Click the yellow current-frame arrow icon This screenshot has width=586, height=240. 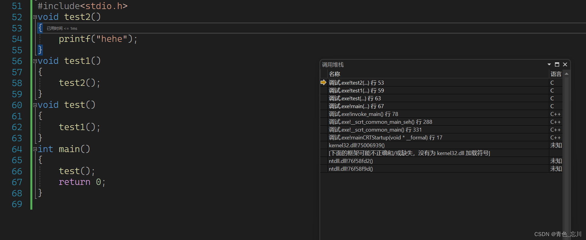tap(323, 83)
